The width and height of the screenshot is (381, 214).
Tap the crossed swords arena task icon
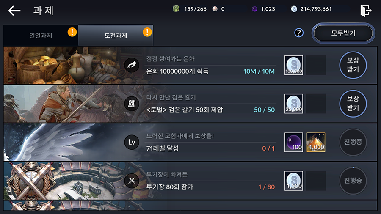(132, 181)
